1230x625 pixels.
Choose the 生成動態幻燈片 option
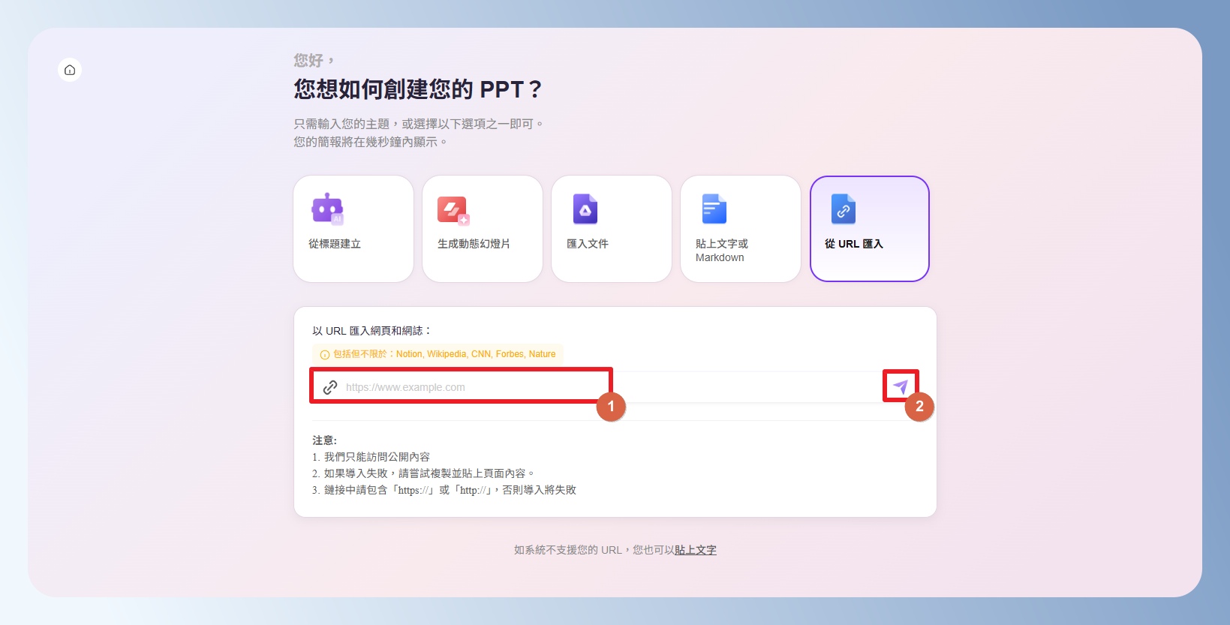click(483, 229)
